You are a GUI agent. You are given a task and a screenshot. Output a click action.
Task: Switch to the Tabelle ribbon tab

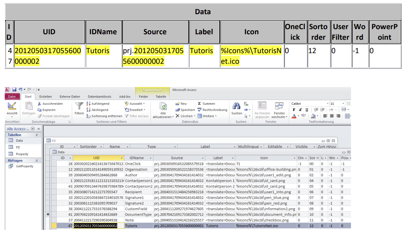pyautogui.click(x=161, y=97)
